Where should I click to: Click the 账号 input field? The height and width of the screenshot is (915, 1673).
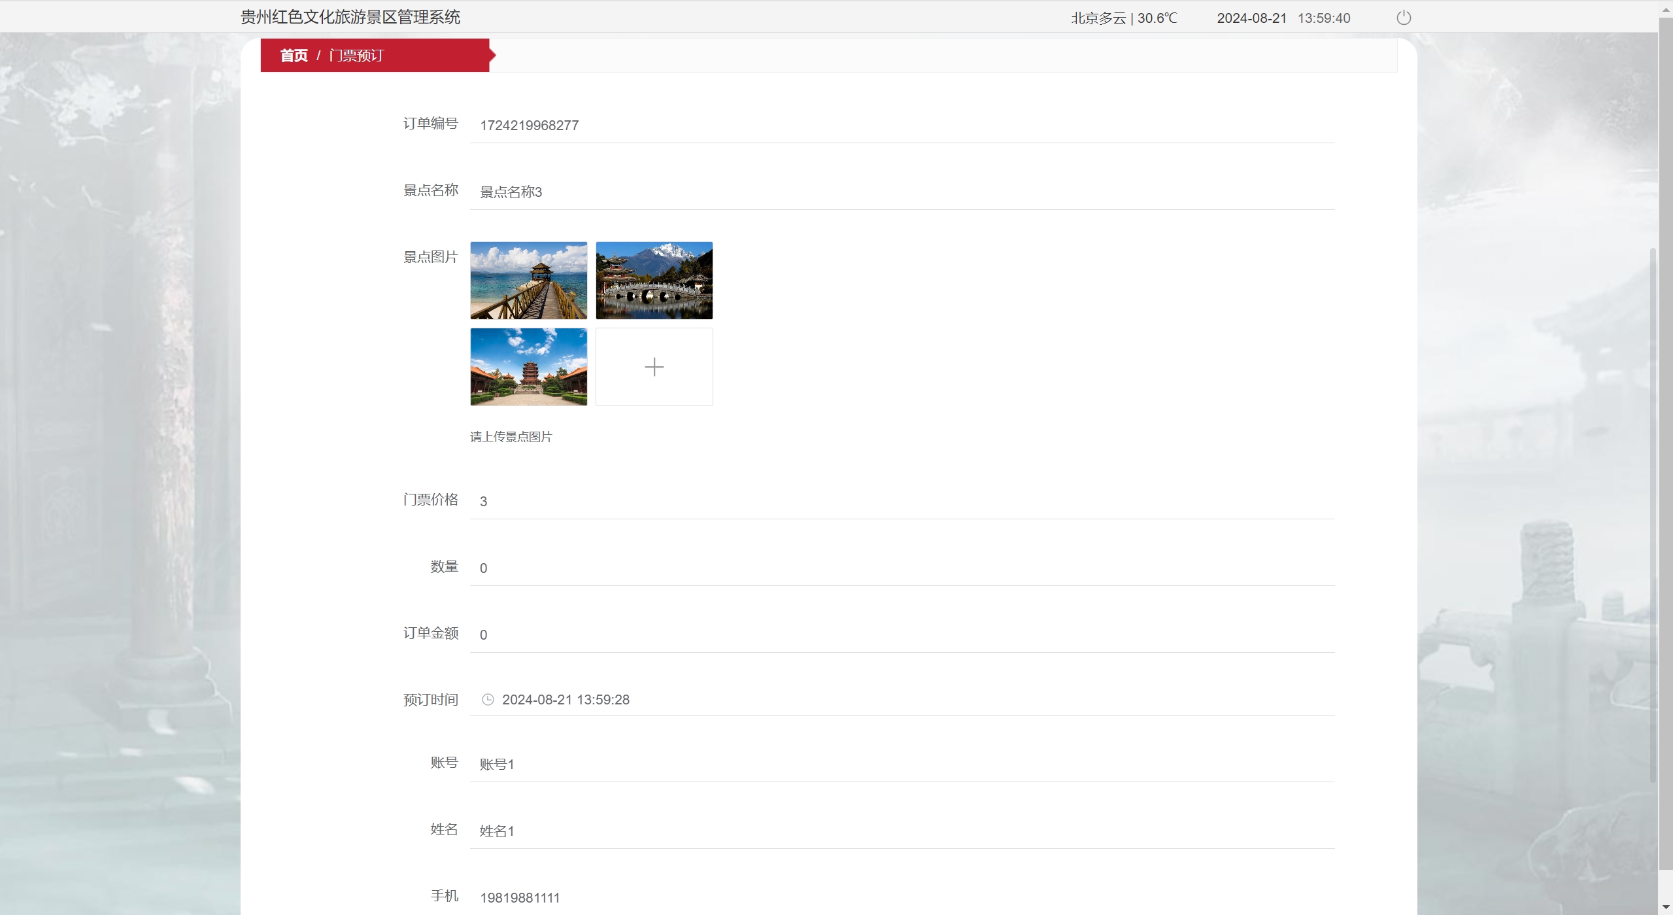coord(901,765)
